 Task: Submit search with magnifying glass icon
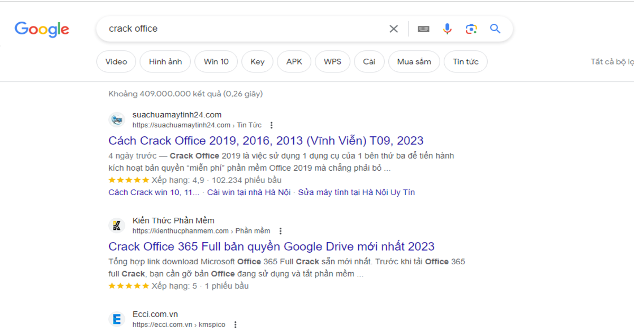[495, 29]
